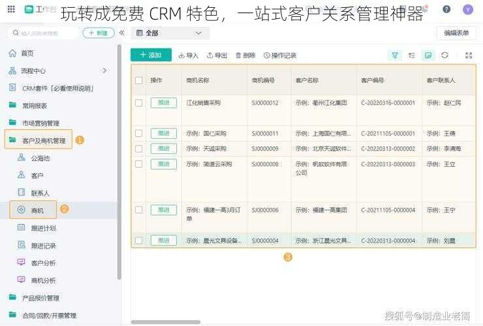Click 跟进 button for 江化销售采购

point(164,103)
